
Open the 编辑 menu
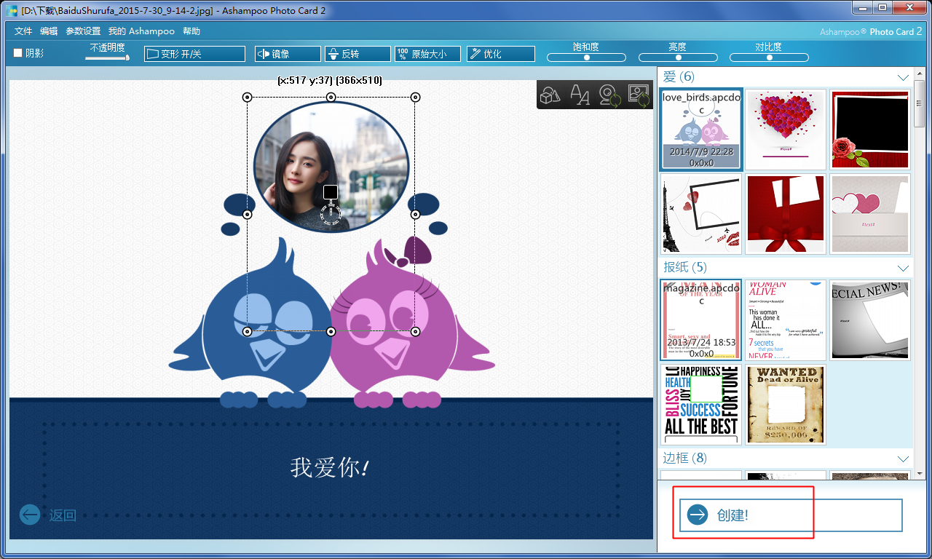click(49, 31)
